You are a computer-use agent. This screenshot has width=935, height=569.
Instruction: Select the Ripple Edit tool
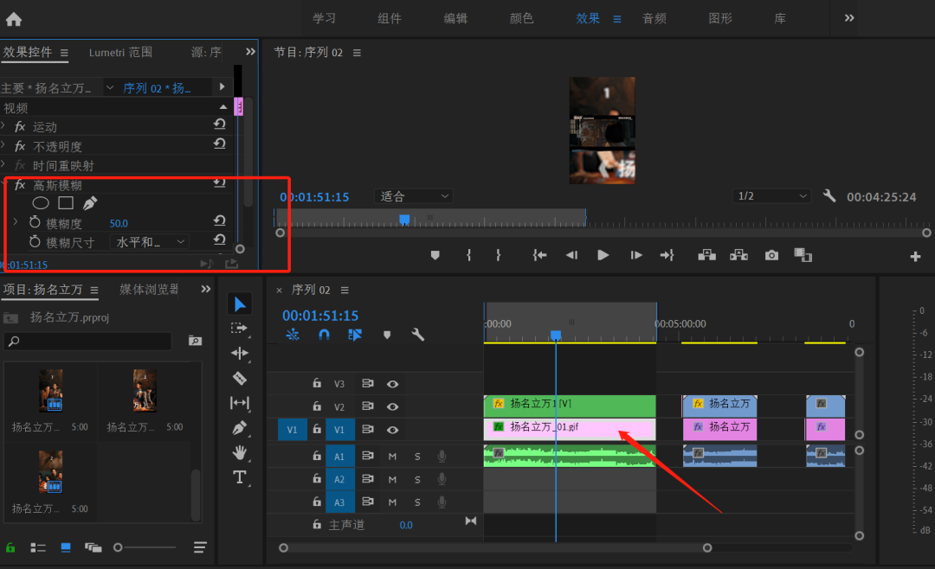(240, 353)
